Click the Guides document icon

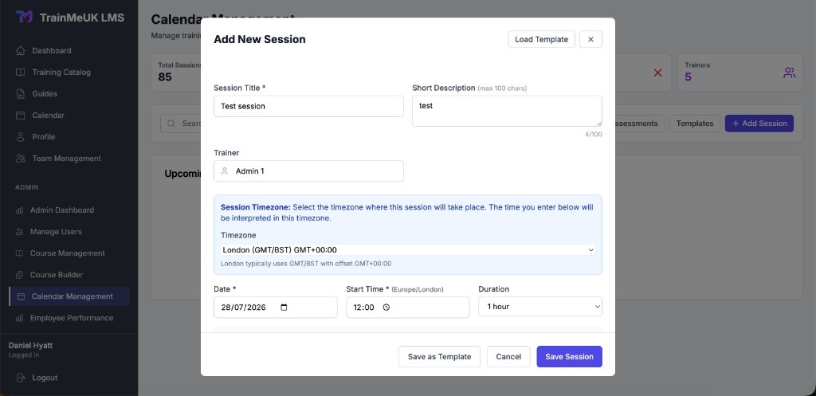click(x=20, y=94)
